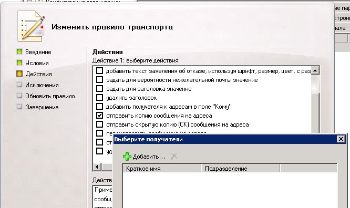Enable 'добавить получателя к адресам в поле Кому'
The width and height of the screenshot is (350, 208).
coord(99,107)
